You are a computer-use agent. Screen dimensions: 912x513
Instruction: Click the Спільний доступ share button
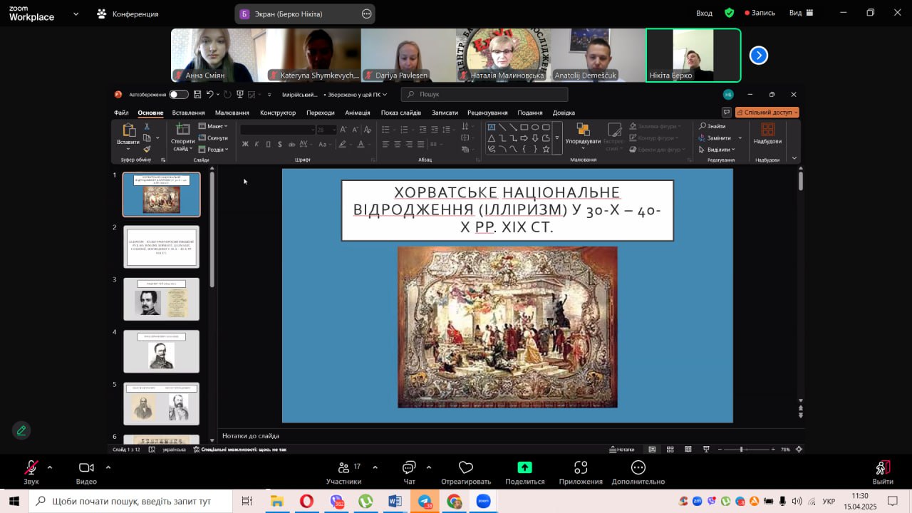click(x=767, y=113)
